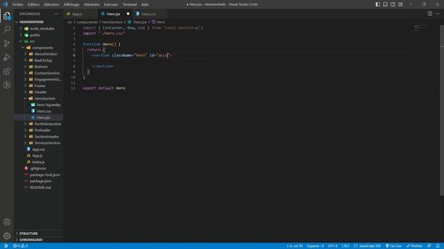
Task: Open App.css in the explorer tree
Action: tap(38, 149)
